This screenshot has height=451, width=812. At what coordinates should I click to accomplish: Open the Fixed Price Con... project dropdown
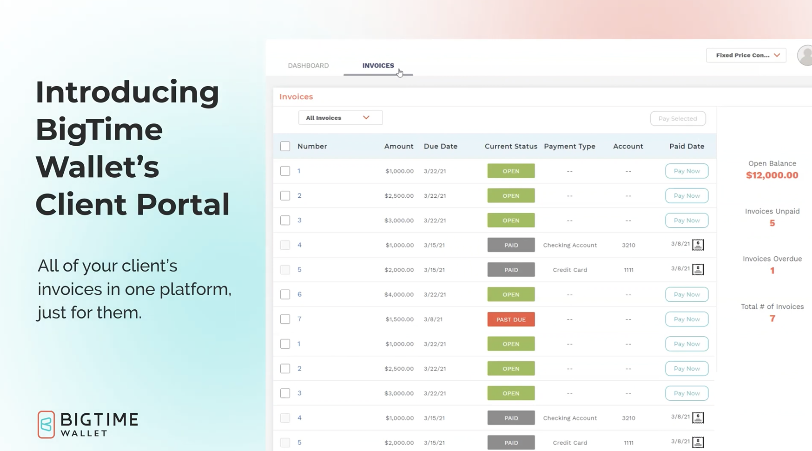click(746, 55)
